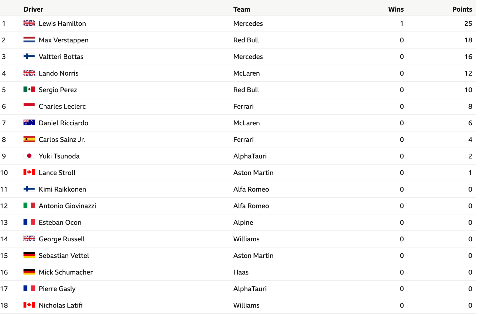The image size is (485, 315).
Task: Click the Japanese flag beside Yuki Tsunoda
Action: [29, 156]
